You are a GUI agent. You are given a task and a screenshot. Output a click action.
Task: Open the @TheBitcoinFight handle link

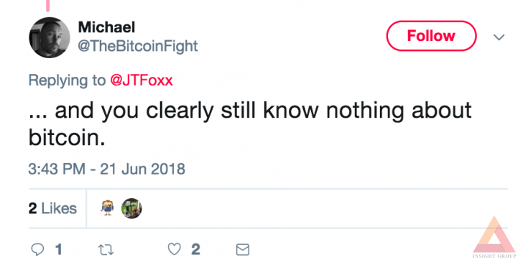click(138, 46)
